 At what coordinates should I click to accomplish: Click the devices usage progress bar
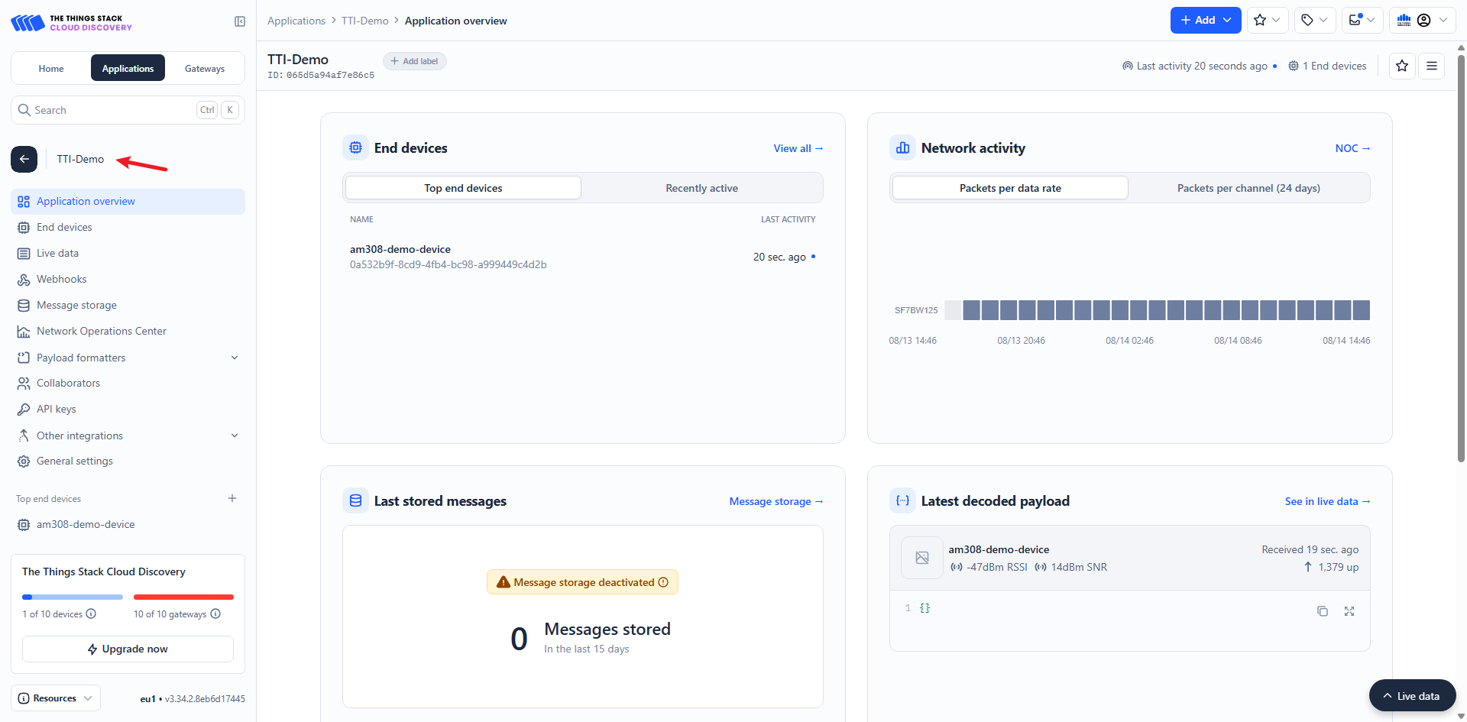coord(72,597)
